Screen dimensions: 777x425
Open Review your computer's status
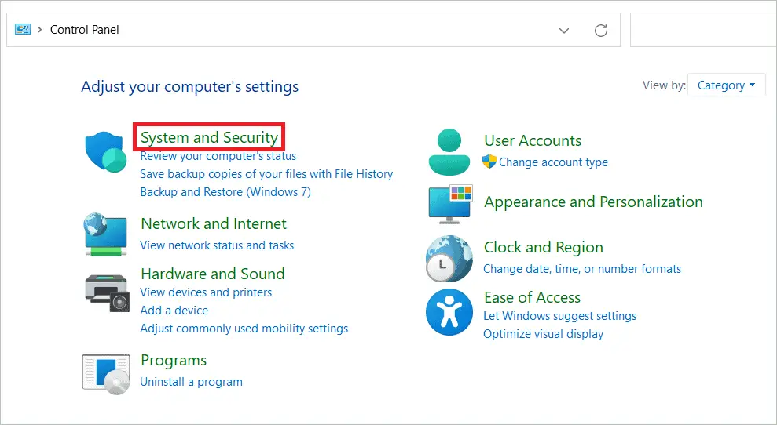click(218, 156)
